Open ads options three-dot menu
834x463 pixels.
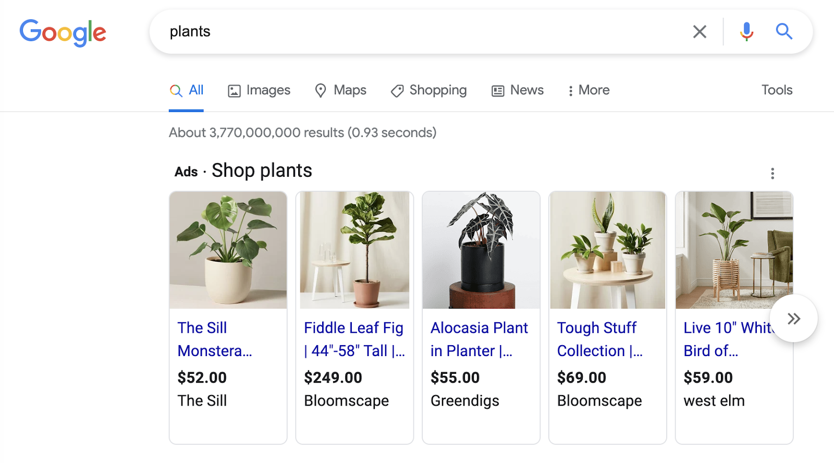click(x=772, y=173)
